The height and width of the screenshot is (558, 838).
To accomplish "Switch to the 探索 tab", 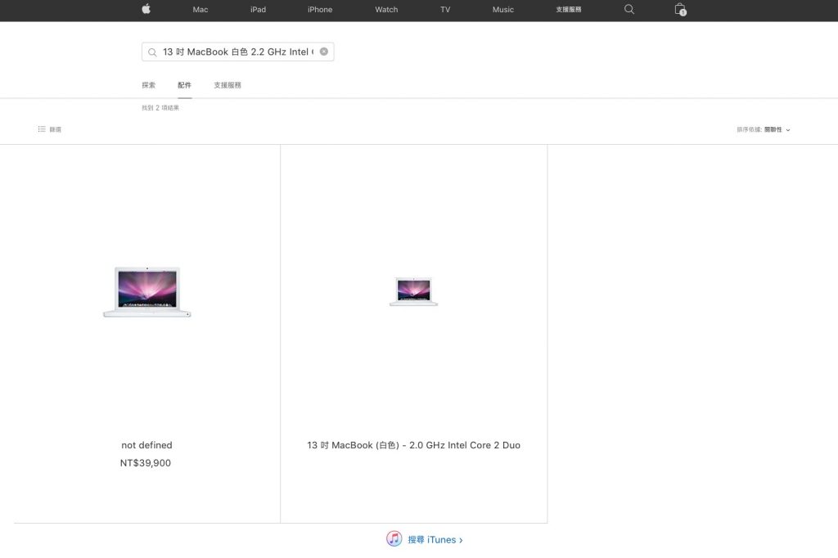I will [148, 85].
